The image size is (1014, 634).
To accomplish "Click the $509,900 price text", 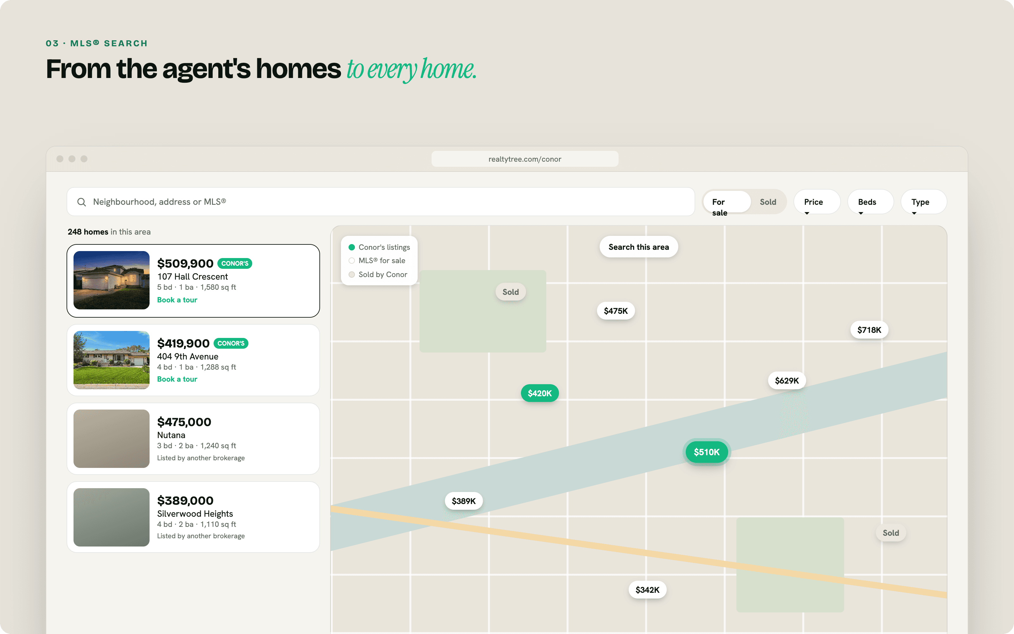I will pos(185,263).
